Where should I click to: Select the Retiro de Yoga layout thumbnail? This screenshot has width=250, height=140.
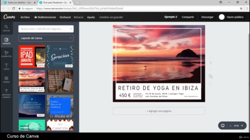click(32, 81)
